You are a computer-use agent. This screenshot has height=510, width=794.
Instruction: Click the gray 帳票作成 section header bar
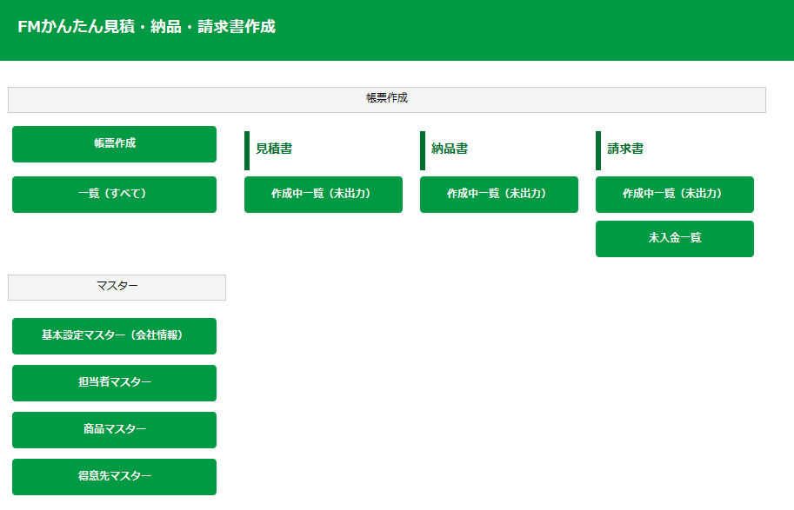(x=387, y=100)
